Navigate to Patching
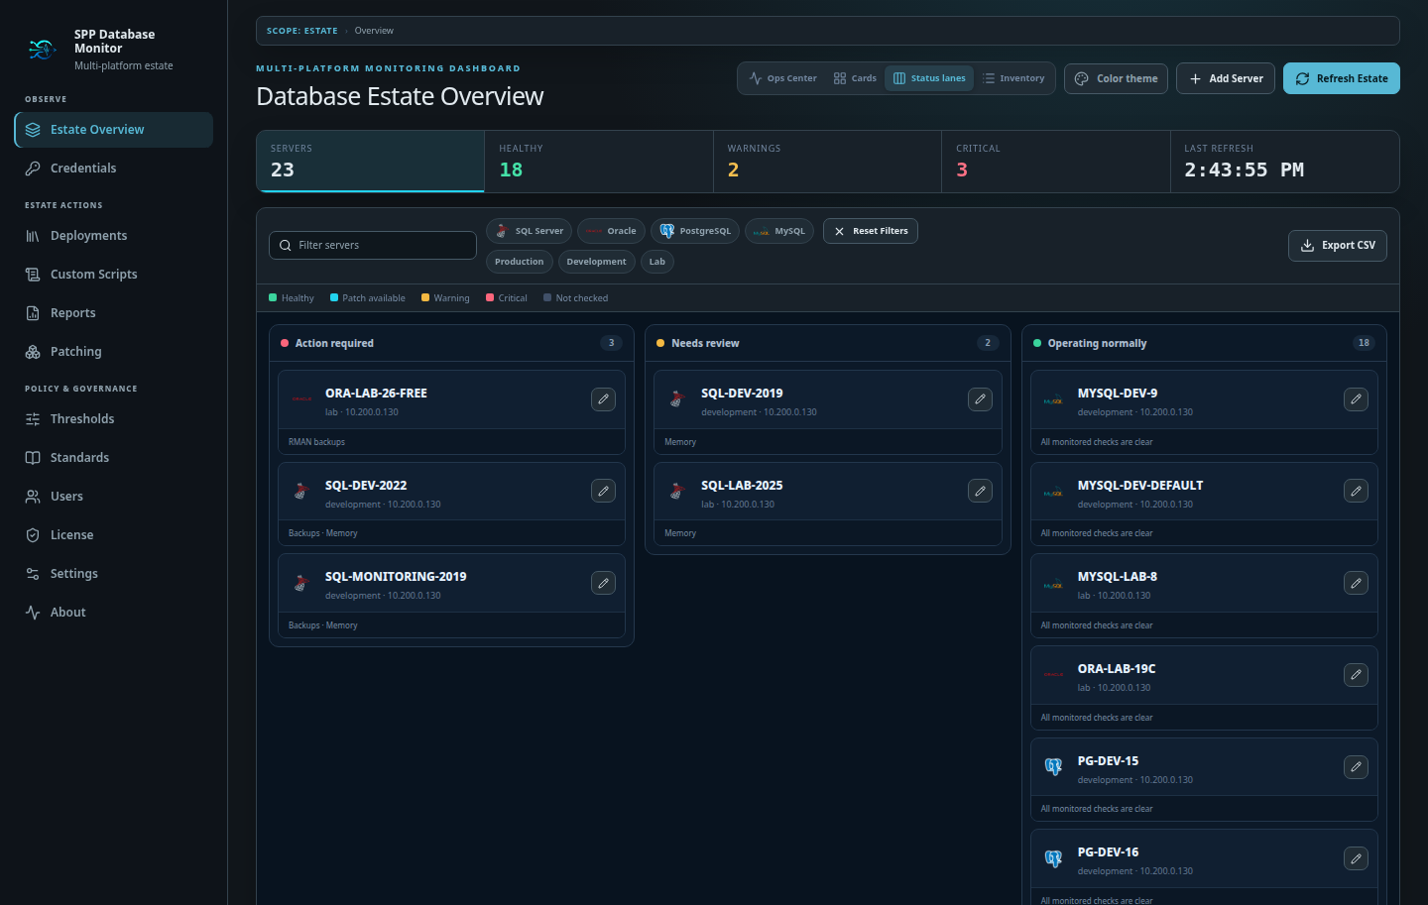 (x=114, y=352)
